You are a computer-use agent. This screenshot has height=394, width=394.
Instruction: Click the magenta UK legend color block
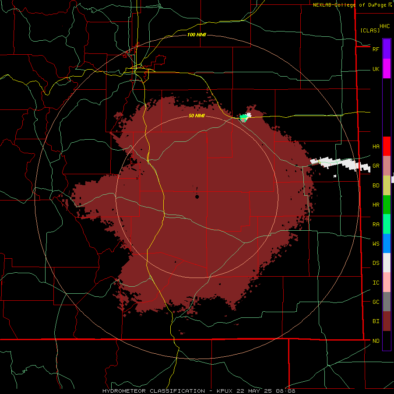click(387, 69)
